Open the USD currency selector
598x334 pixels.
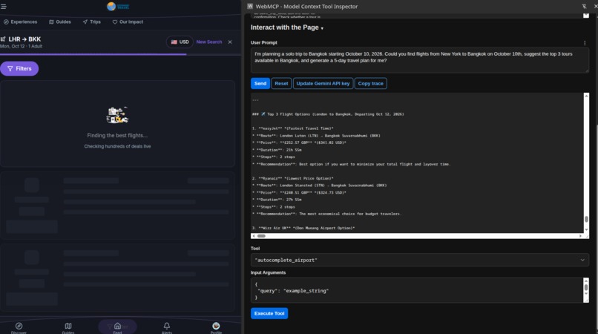click(180, 42)
